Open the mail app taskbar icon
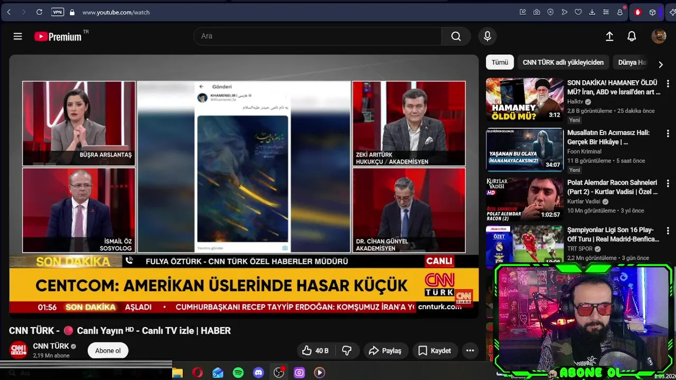676x380 pixels. click(x=218, y=373)
